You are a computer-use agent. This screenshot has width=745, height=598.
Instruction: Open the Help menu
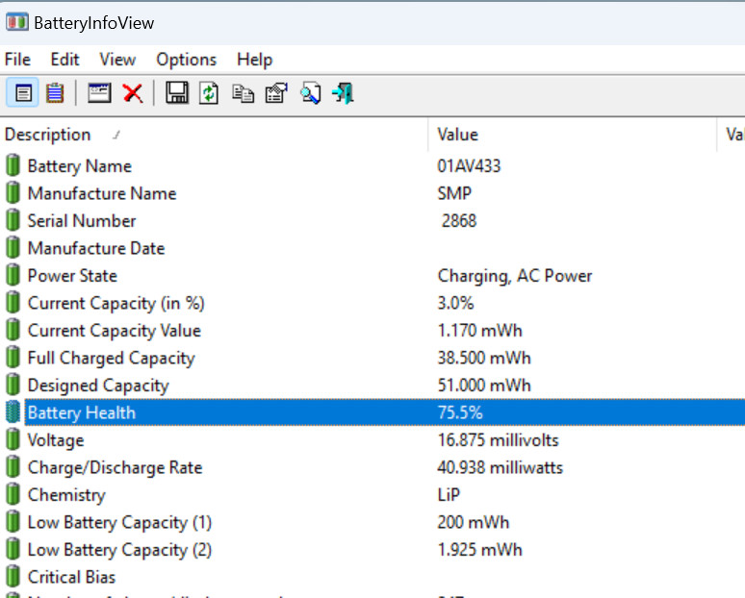(254, 60)
